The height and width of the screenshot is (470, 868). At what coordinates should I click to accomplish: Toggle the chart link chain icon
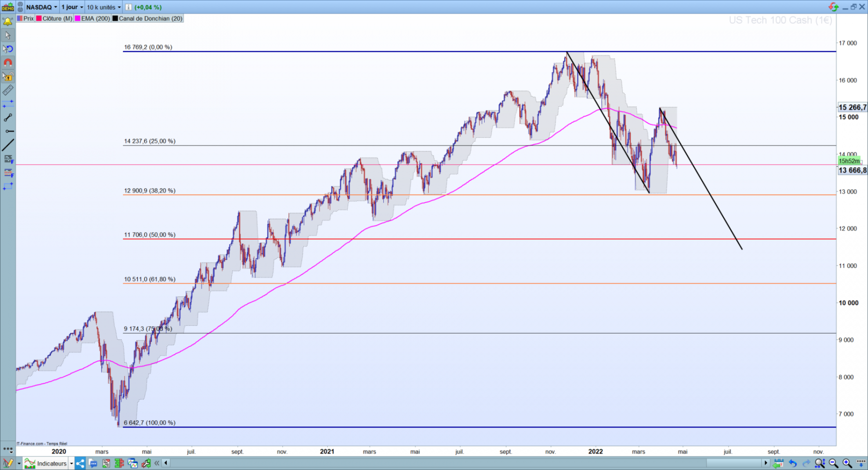tap(21, 7)
